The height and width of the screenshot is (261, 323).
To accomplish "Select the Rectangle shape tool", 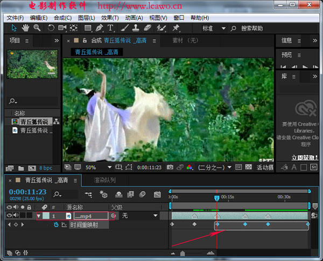I will tap(88, 28).
